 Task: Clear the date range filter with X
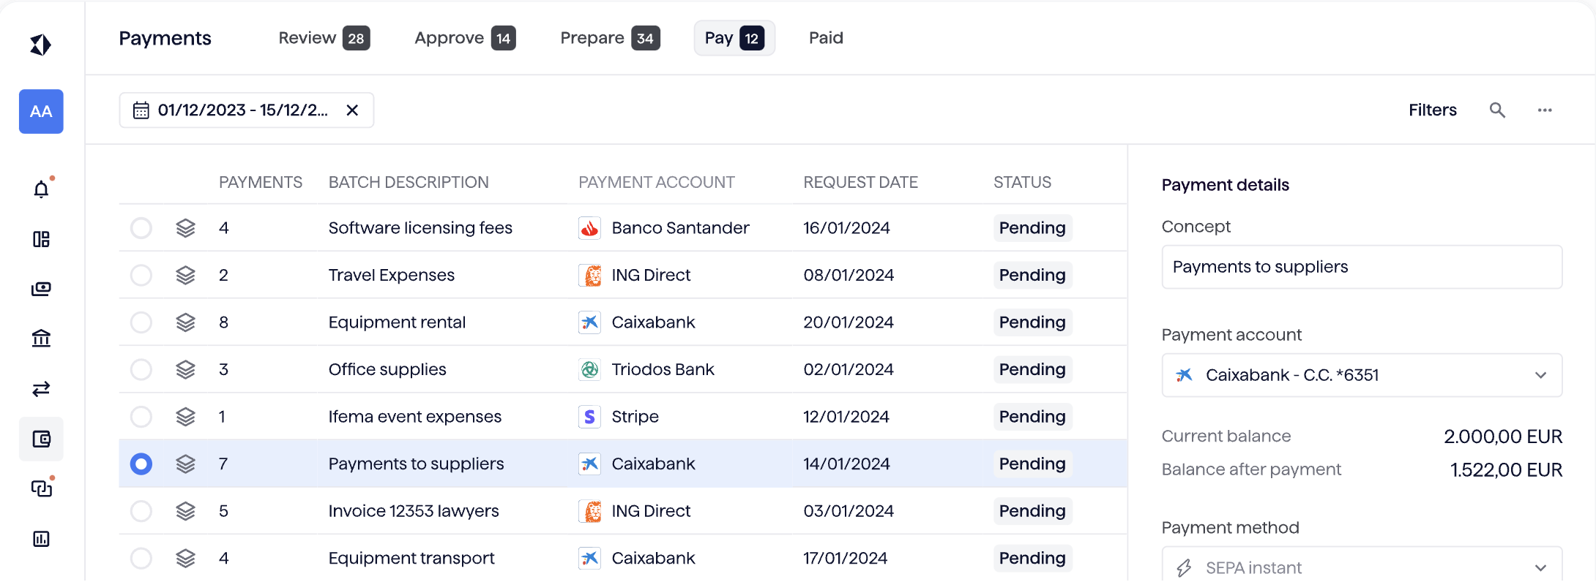click(352, 110)
